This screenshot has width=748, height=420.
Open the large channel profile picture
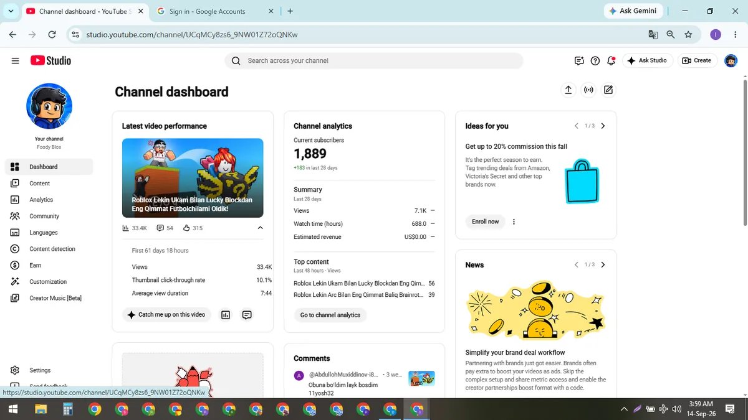49,106
